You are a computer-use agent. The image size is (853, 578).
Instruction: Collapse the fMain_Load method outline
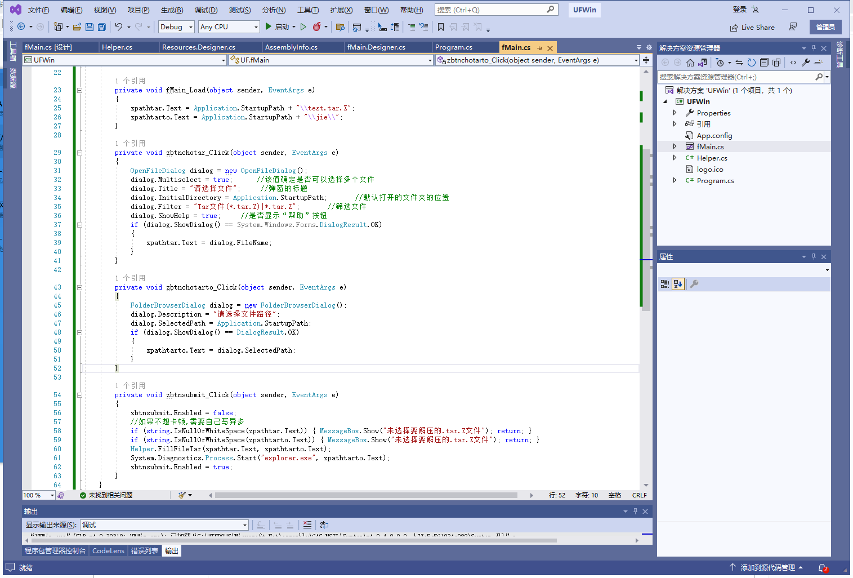(x=79, y=90)
